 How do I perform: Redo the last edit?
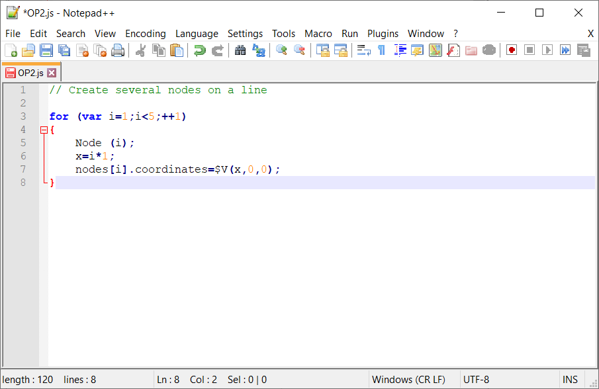pos(218,50)
